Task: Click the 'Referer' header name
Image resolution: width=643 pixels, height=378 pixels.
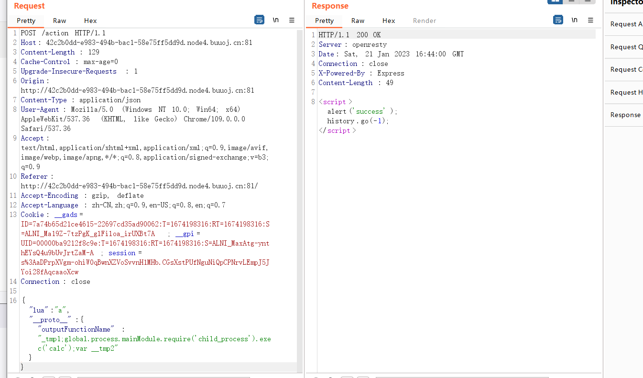Action: coord(34,176)
